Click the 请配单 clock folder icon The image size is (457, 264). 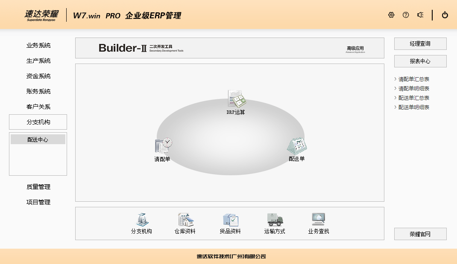pyautogui.click(x=163, y=145)
